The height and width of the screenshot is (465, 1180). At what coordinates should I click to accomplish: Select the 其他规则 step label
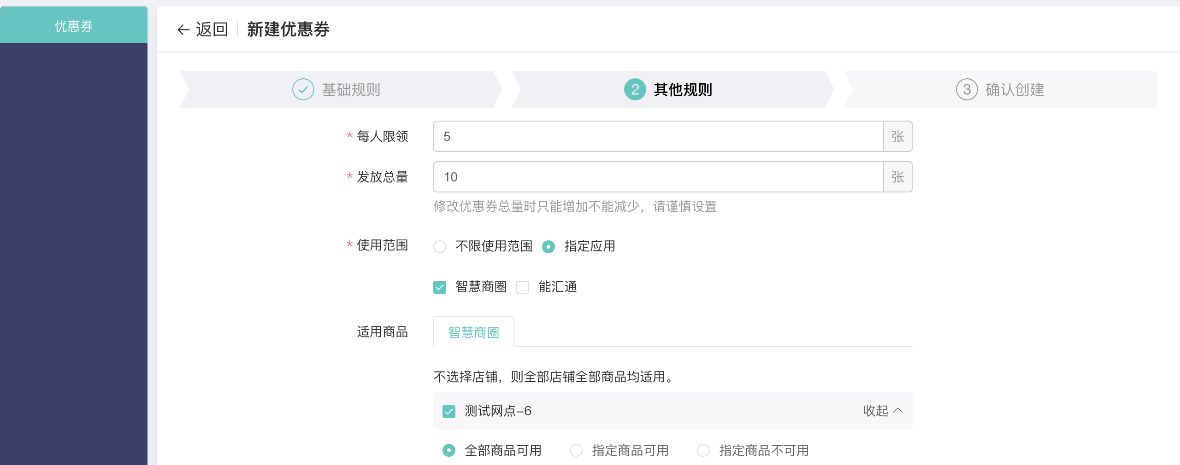coord(683,89)
